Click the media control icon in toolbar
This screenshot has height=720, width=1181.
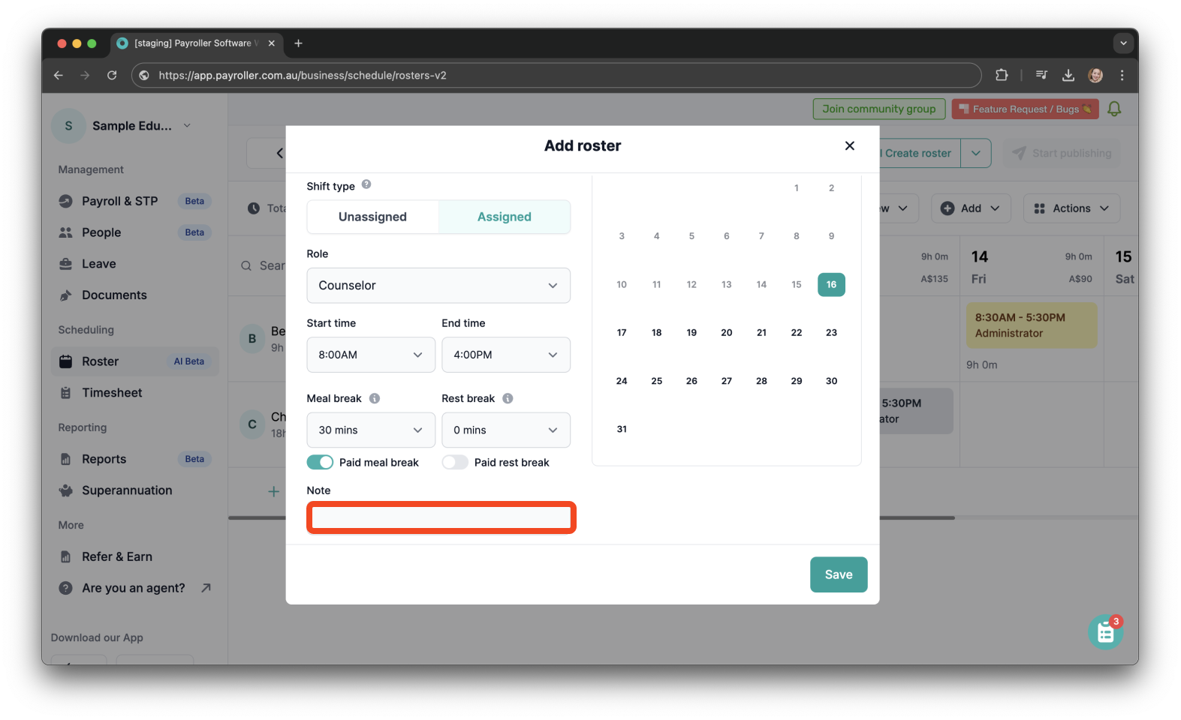point(1041,75)
